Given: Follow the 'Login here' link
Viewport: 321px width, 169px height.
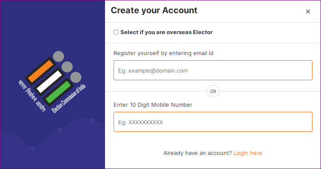Looking at the screenshot, I should 248,153.
